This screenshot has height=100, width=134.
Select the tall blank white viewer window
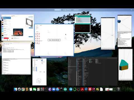coord(108,34)
